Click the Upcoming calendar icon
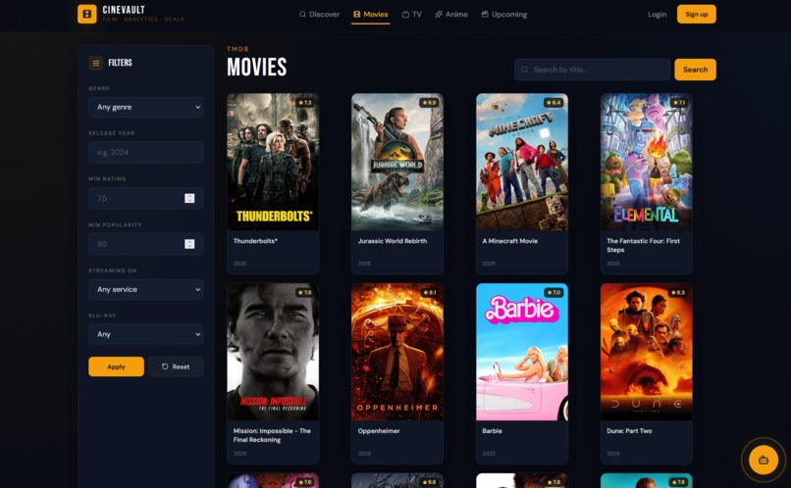Viewport: 791px width, 488px height. tap(485, 14)
